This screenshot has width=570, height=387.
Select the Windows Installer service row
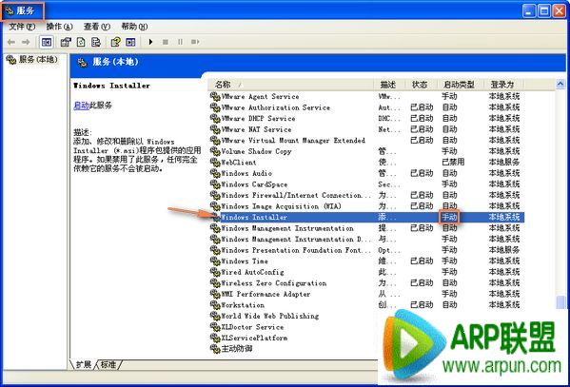click(x=367, y=218)
